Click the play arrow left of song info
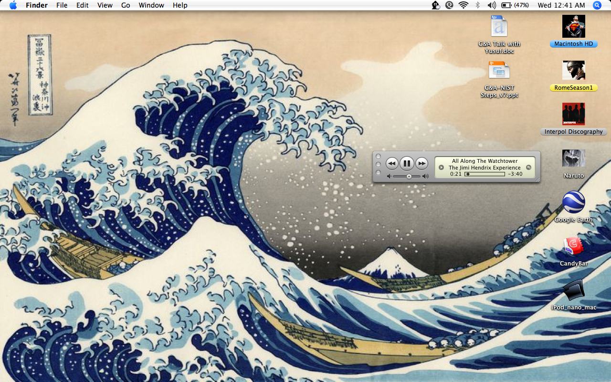The width and height of the screenshot is (611, 382). tap(441, 167)
